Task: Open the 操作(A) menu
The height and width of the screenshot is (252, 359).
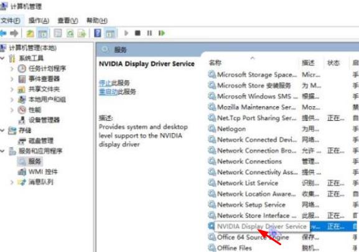Action: 39,21
